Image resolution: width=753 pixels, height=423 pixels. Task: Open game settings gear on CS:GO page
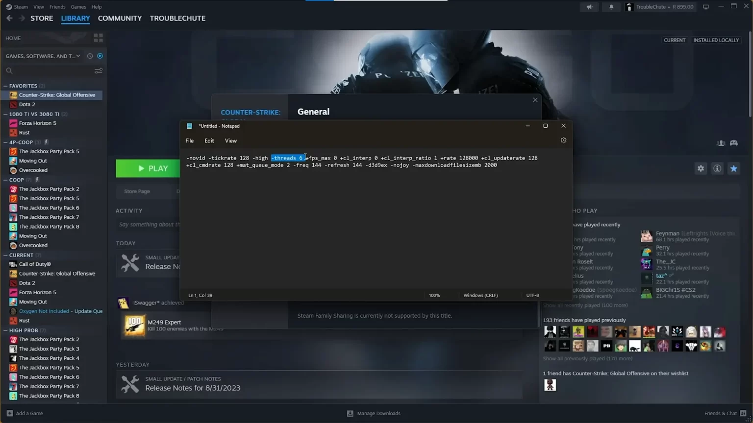tap(701, 168)
